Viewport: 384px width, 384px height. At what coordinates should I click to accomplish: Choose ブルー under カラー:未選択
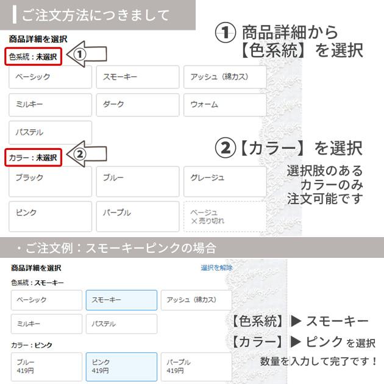(138, 182)
